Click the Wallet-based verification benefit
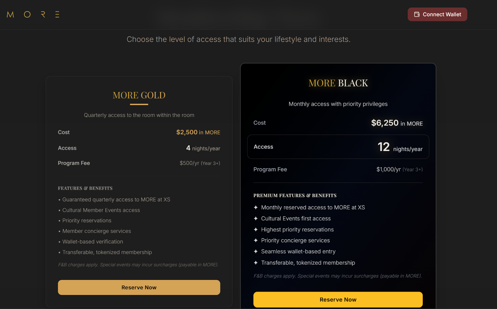The width and height of the screenshot is (497, 309). click(x=93, y=242)
